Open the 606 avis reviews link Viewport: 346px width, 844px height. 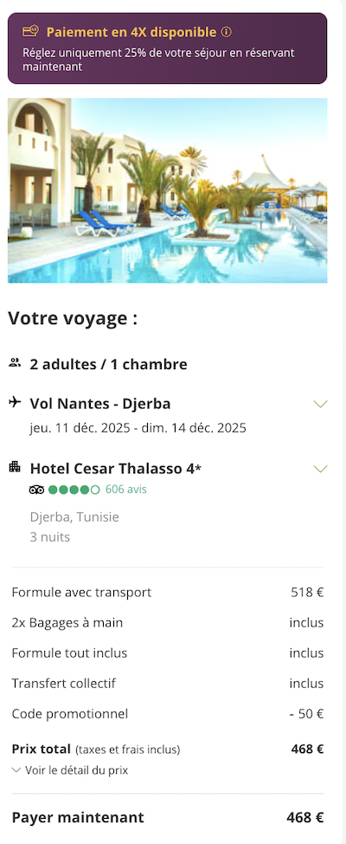point(125,490)
